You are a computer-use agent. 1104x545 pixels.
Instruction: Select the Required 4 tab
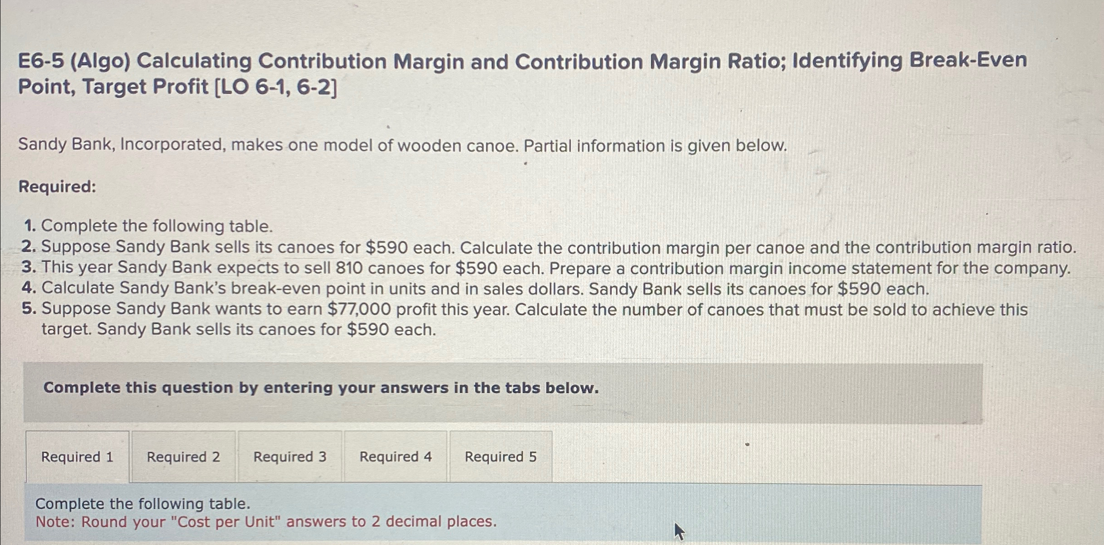[x=396, y=457]
